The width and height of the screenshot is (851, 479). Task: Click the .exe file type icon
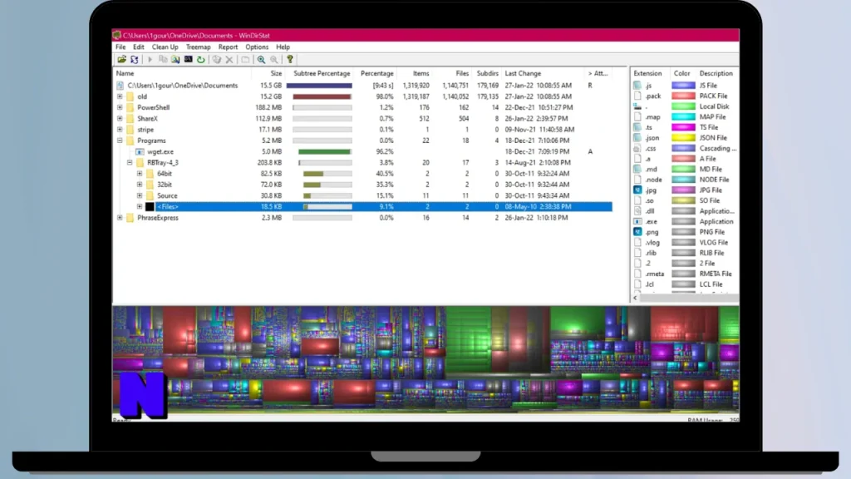point(637,221)
